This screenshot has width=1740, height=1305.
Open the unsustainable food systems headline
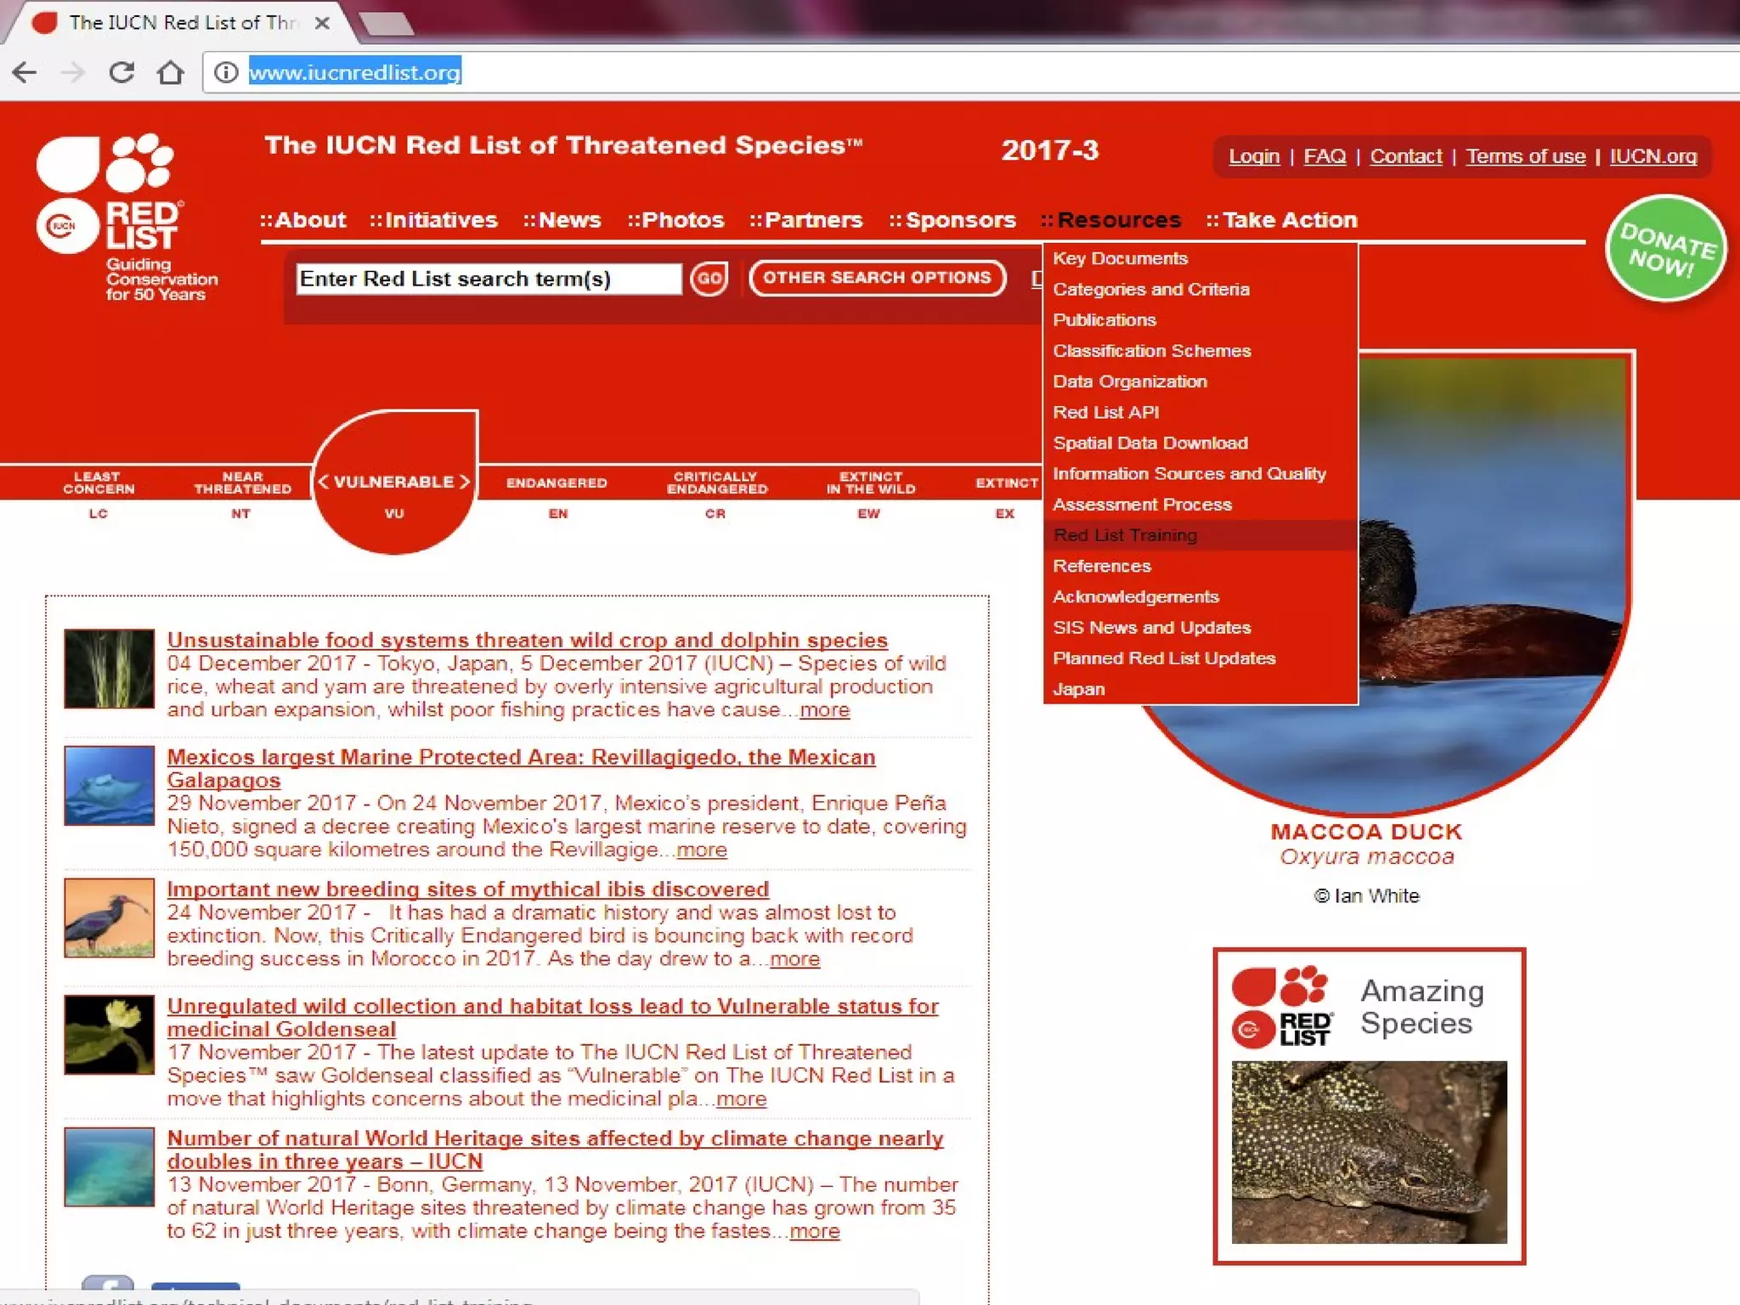click(528, 640)
